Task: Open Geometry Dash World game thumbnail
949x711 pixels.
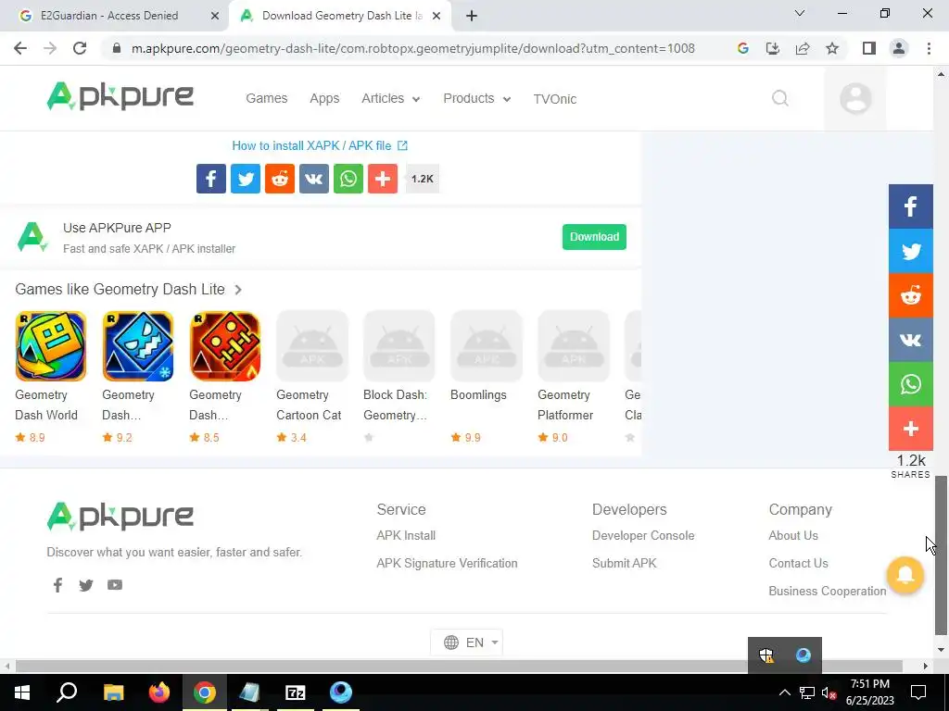Action: pyautogui.click(x=51, y=346)
